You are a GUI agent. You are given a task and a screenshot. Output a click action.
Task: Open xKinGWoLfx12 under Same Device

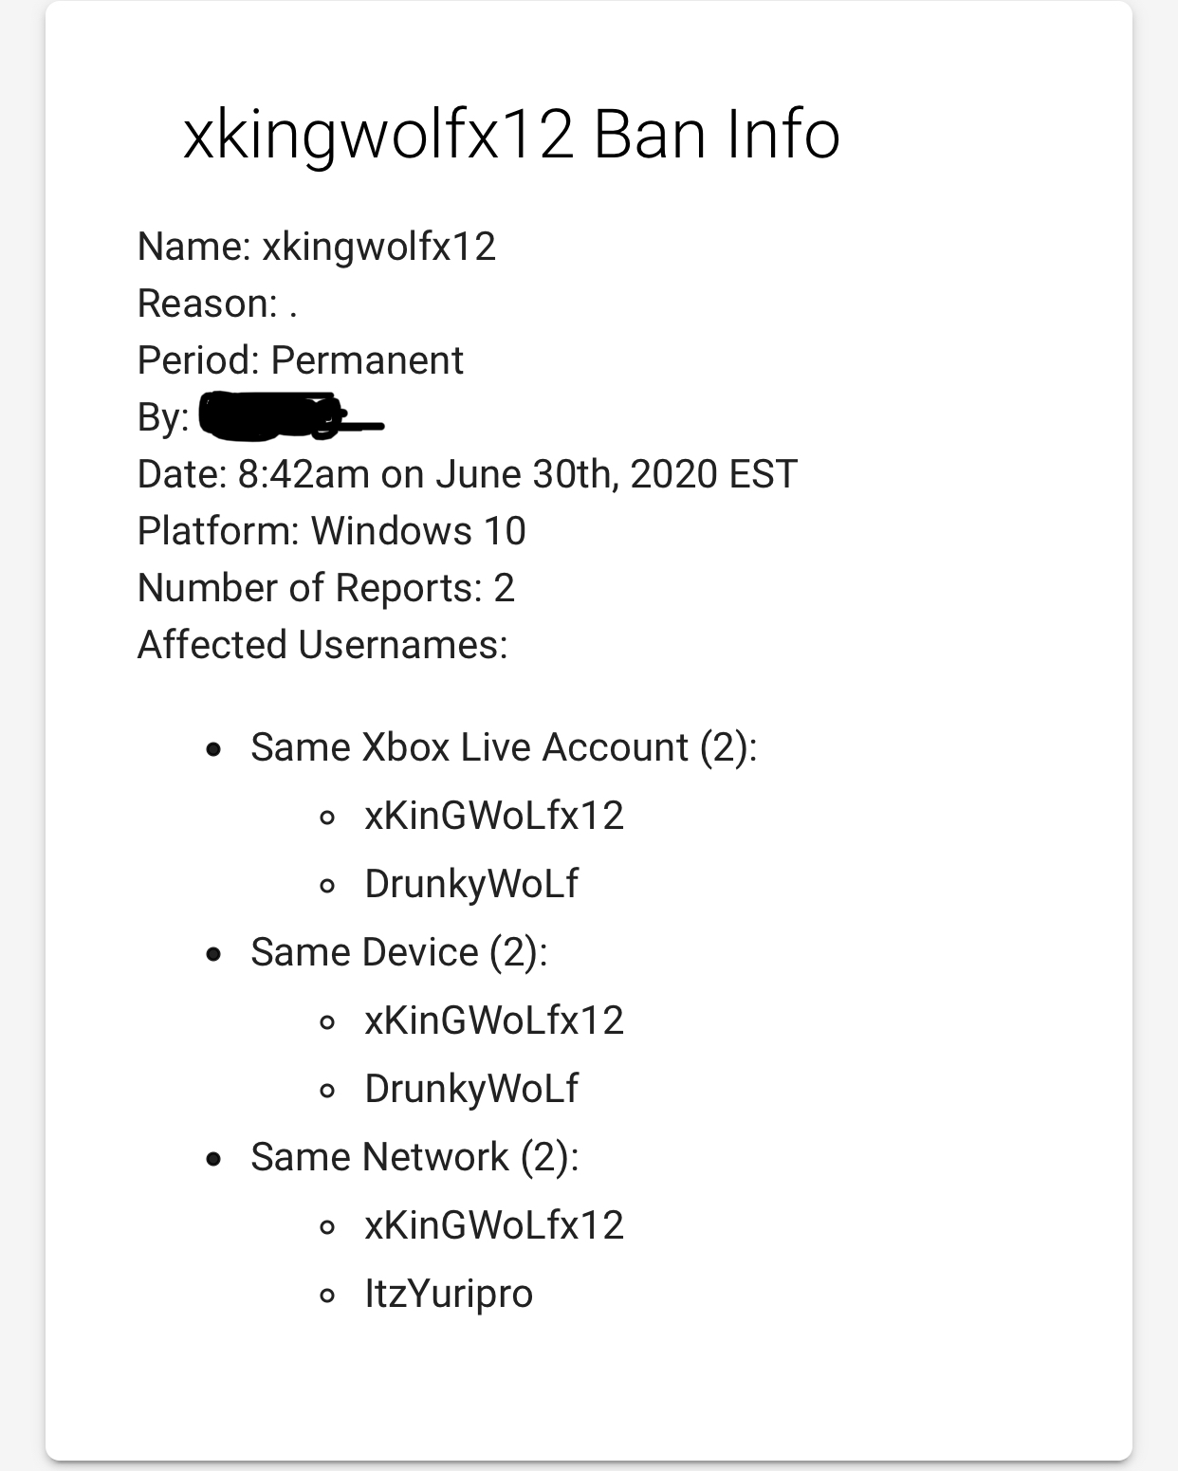click(x=494, y=1021)
